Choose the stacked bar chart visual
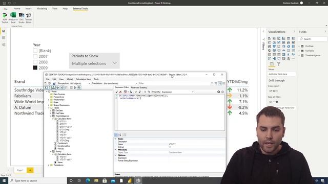Viewport: 328px width, 184px height. (x=269, y=38)
